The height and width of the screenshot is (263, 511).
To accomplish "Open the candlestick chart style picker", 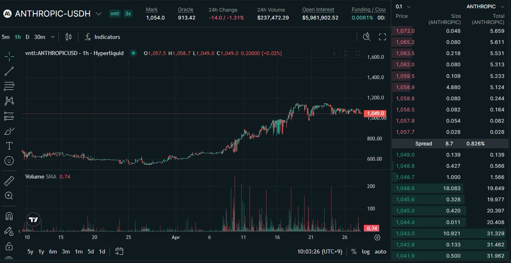I will (x=69, y=37).
